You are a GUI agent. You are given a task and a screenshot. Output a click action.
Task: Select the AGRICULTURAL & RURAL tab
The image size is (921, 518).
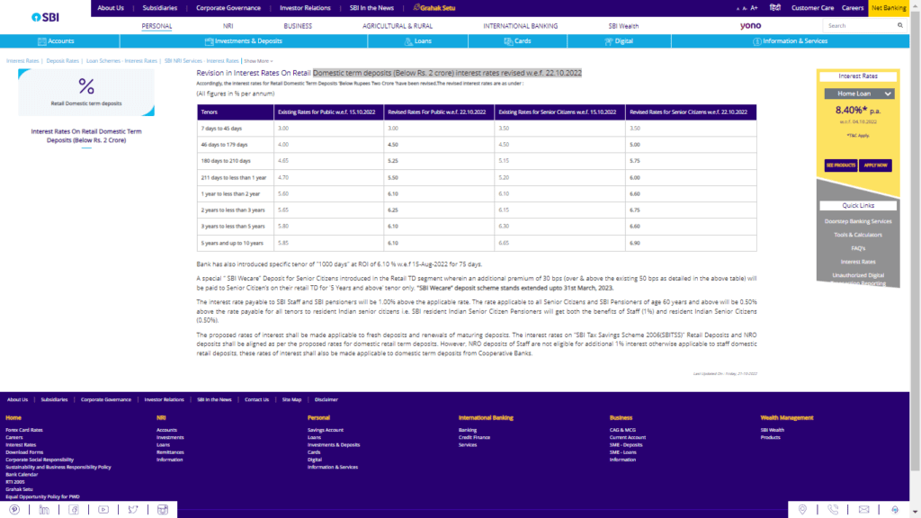point(397,26)
